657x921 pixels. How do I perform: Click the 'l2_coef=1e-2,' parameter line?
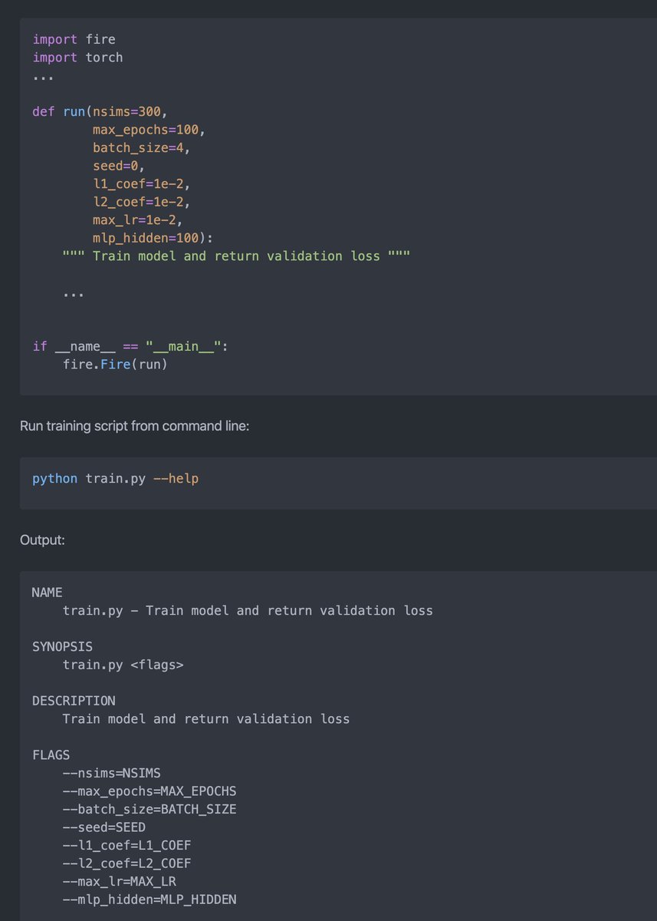pyautogui.click(x=142, y=202)
